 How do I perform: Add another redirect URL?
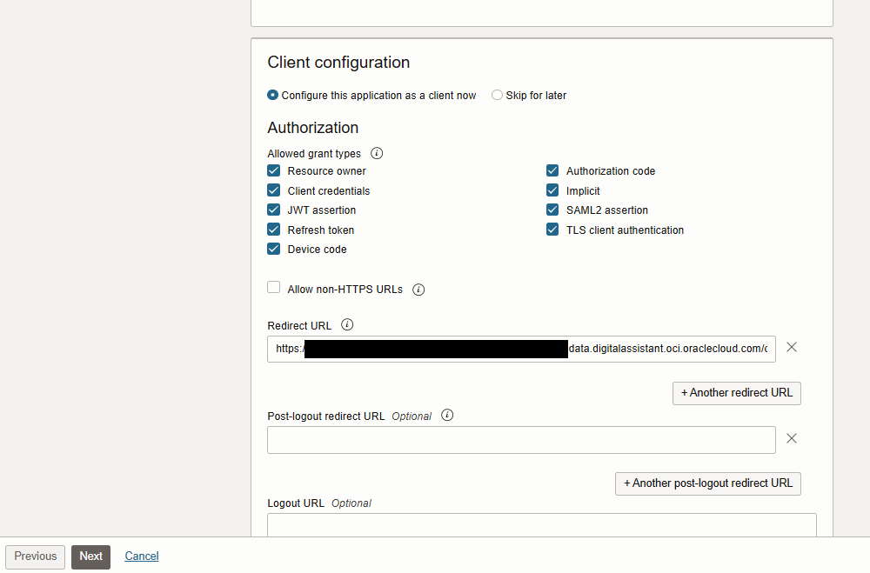coord(736,393)
